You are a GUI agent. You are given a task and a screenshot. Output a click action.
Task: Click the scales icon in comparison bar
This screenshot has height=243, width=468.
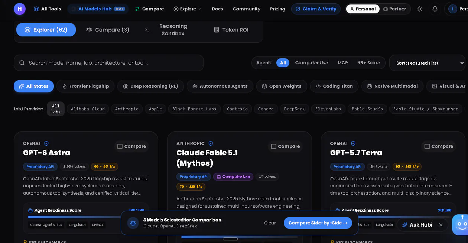pyautogui.click(x=133, y=223)
